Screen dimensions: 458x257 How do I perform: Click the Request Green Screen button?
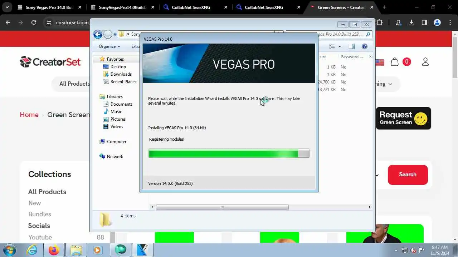[x=403, y=118]
